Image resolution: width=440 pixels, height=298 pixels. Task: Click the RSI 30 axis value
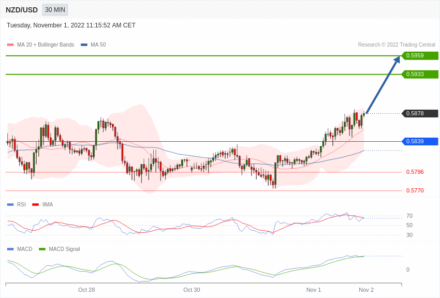409,235
